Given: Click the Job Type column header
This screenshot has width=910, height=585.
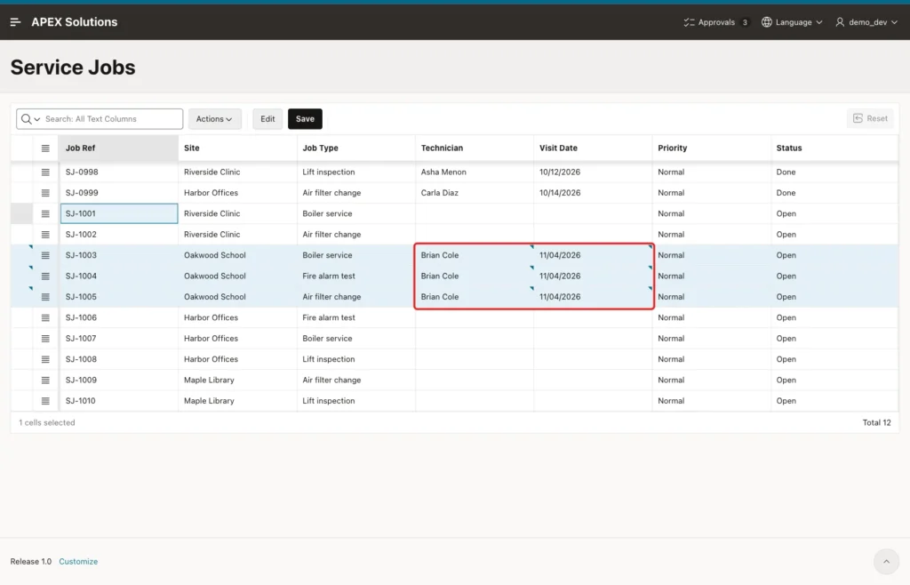Looking at the screenshot, I should pos(356,148).
